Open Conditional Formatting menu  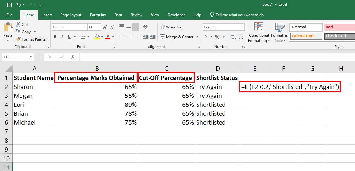(259, 32)
